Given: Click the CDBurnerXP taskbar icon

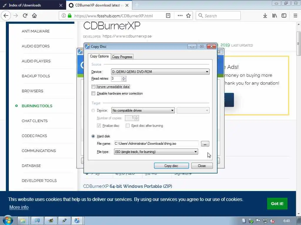Looking at the screenshot, I should tap(77, 221).
